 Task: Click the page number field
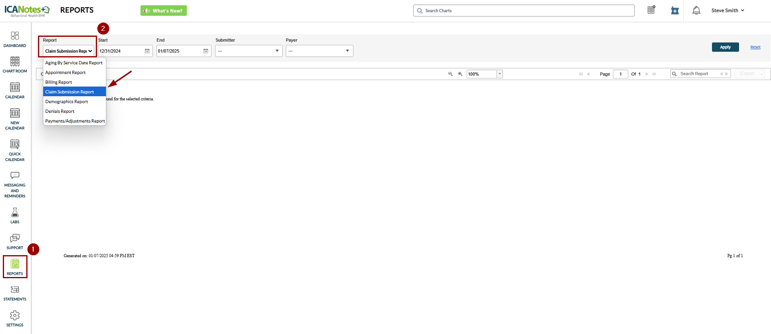point(620,74)
